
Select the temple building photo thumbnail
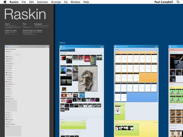69,71
